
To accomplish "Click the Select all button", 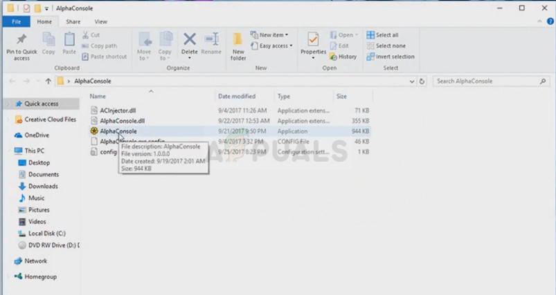I will tap(386, 35).
